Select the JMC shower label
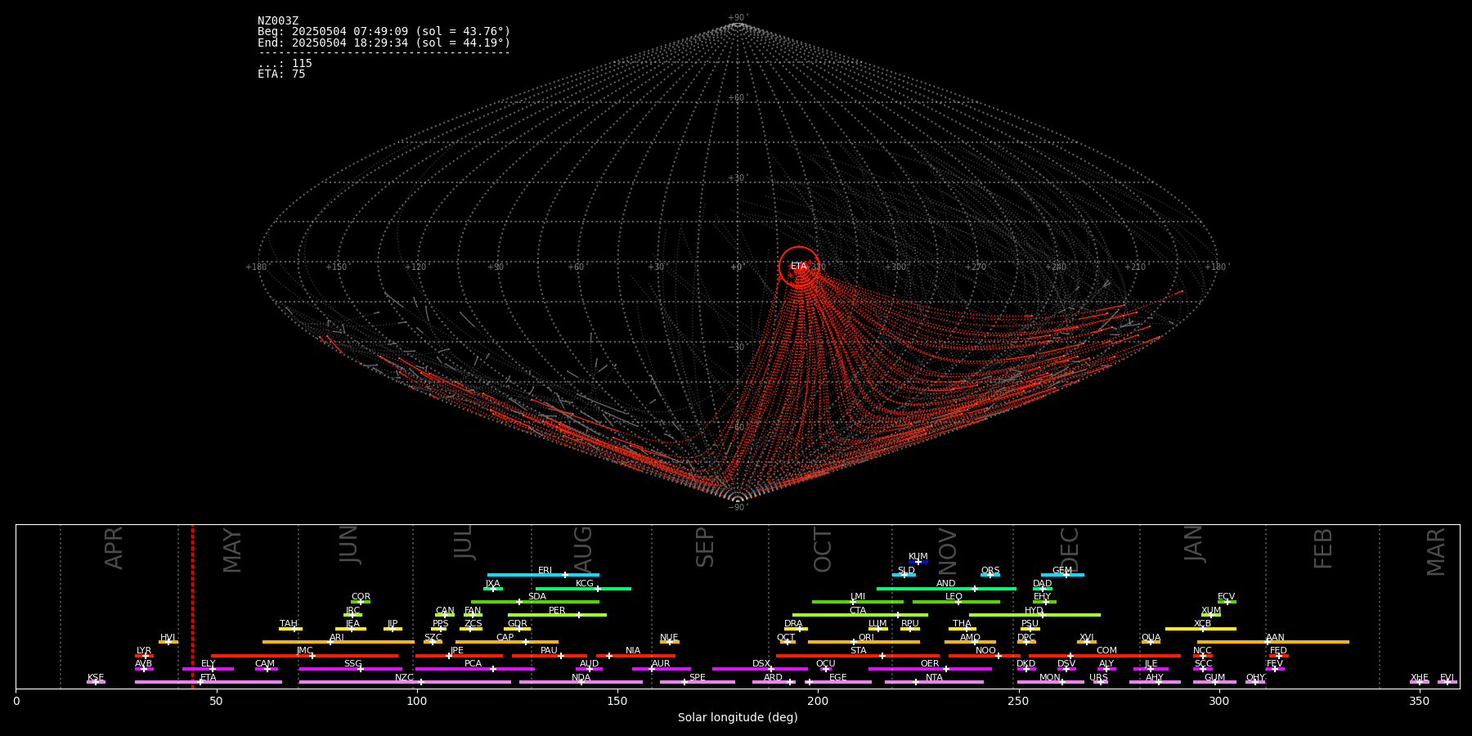Image resolution: width=1472 pixels, height=736 pixels. tap(305, 651)
